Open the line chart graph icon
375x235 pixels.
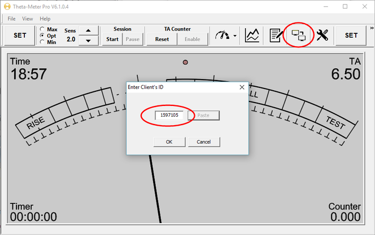coord(252,36)
